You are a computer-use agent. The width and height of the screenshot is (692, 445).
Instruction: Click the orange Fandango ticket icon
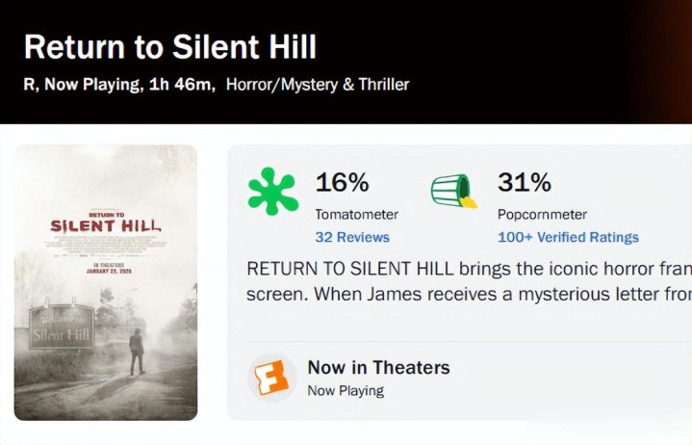pos(271,377)
